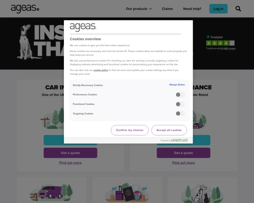Click Confirm my choices button

tap(130, 130)
